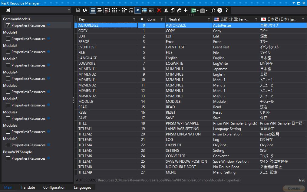This screenshot has height=192, width=307.
Task: Click the 'Save Window Position' English cell
Action: 236,161
